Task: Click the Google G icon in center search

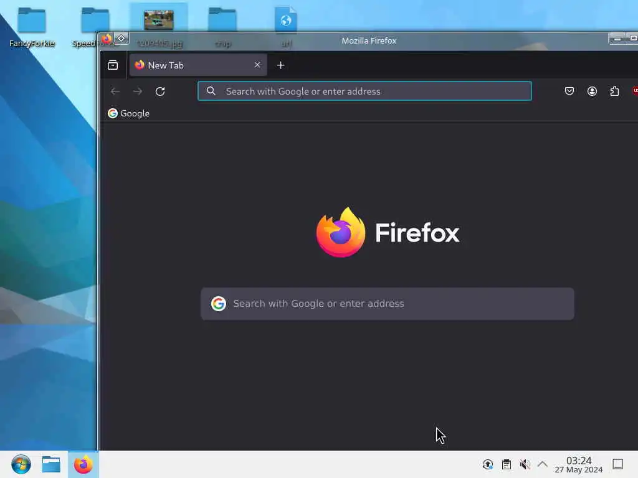Action: (219, 304)
